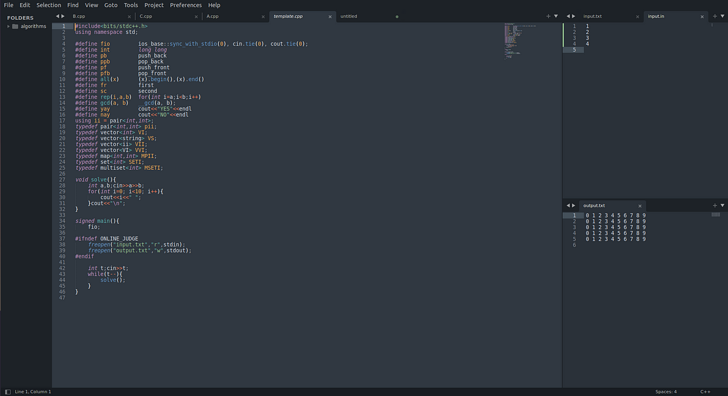This screenshot has height=396, width=728.
Task: Open tab list dropdown in input pane
Action: point(722,16)
